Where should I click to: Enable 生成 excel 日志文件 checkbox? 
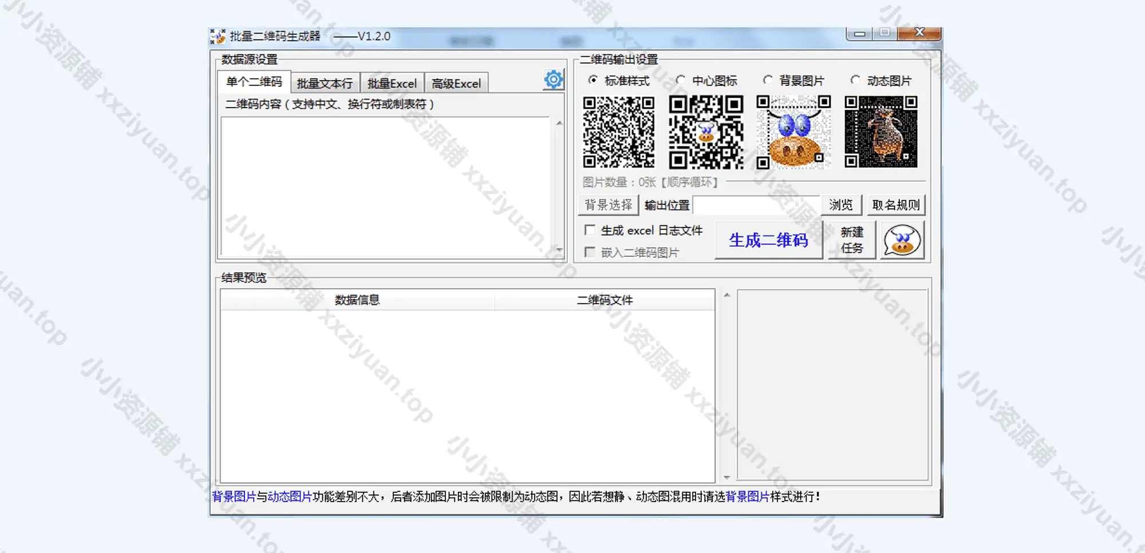tap(590, 230)
